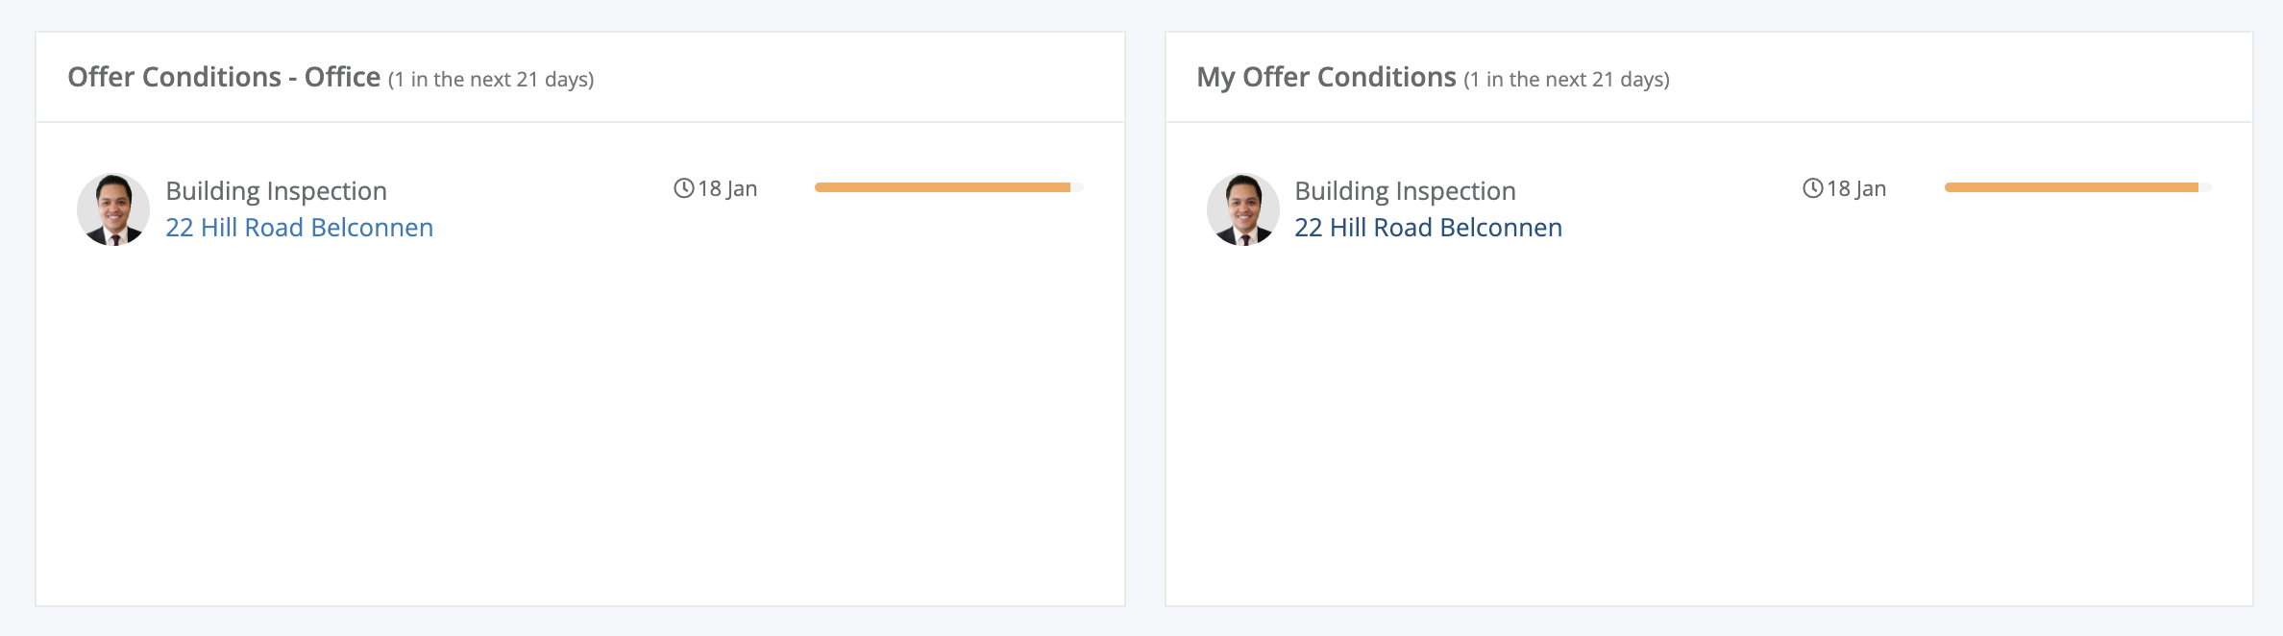Image resolution: width=2283 pixels, height=636 pixels.
Task: Click grey unfilled end of My Offer progress bar
Action: point(2205,187)
